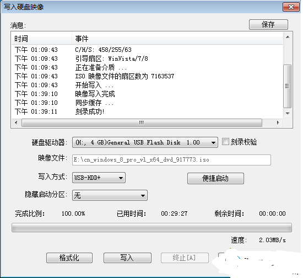Select the row ISO 映像文件的扇区数为 7163537
This screenshot has height=278, width=303.
(147, 76)
